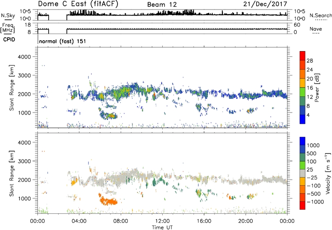Click the '20:00' time axis tick label
The image size is (332, 230).
[x=246, y=221]
